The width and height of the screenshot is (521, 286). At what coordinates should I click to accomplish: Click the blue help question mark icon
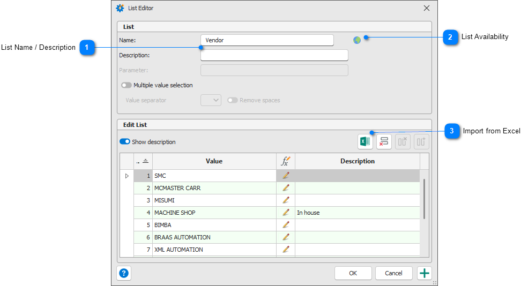(124, 273)
